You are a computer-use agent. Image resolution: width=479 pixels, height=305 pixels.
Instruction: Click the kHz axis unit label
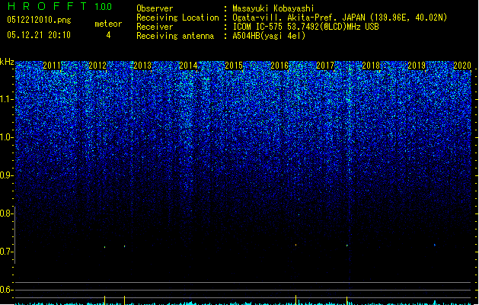(7, 62)
